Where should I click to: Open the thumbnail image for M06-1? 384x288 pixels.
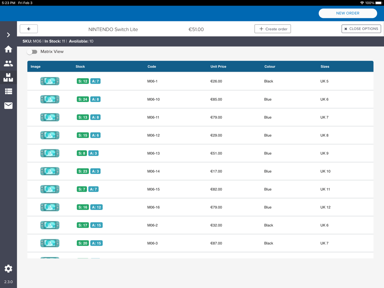(x=49, y=81)
